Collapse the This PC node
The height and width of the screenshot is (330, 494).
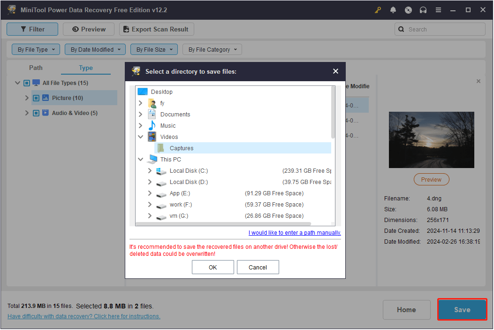click(x=141, y=160)
